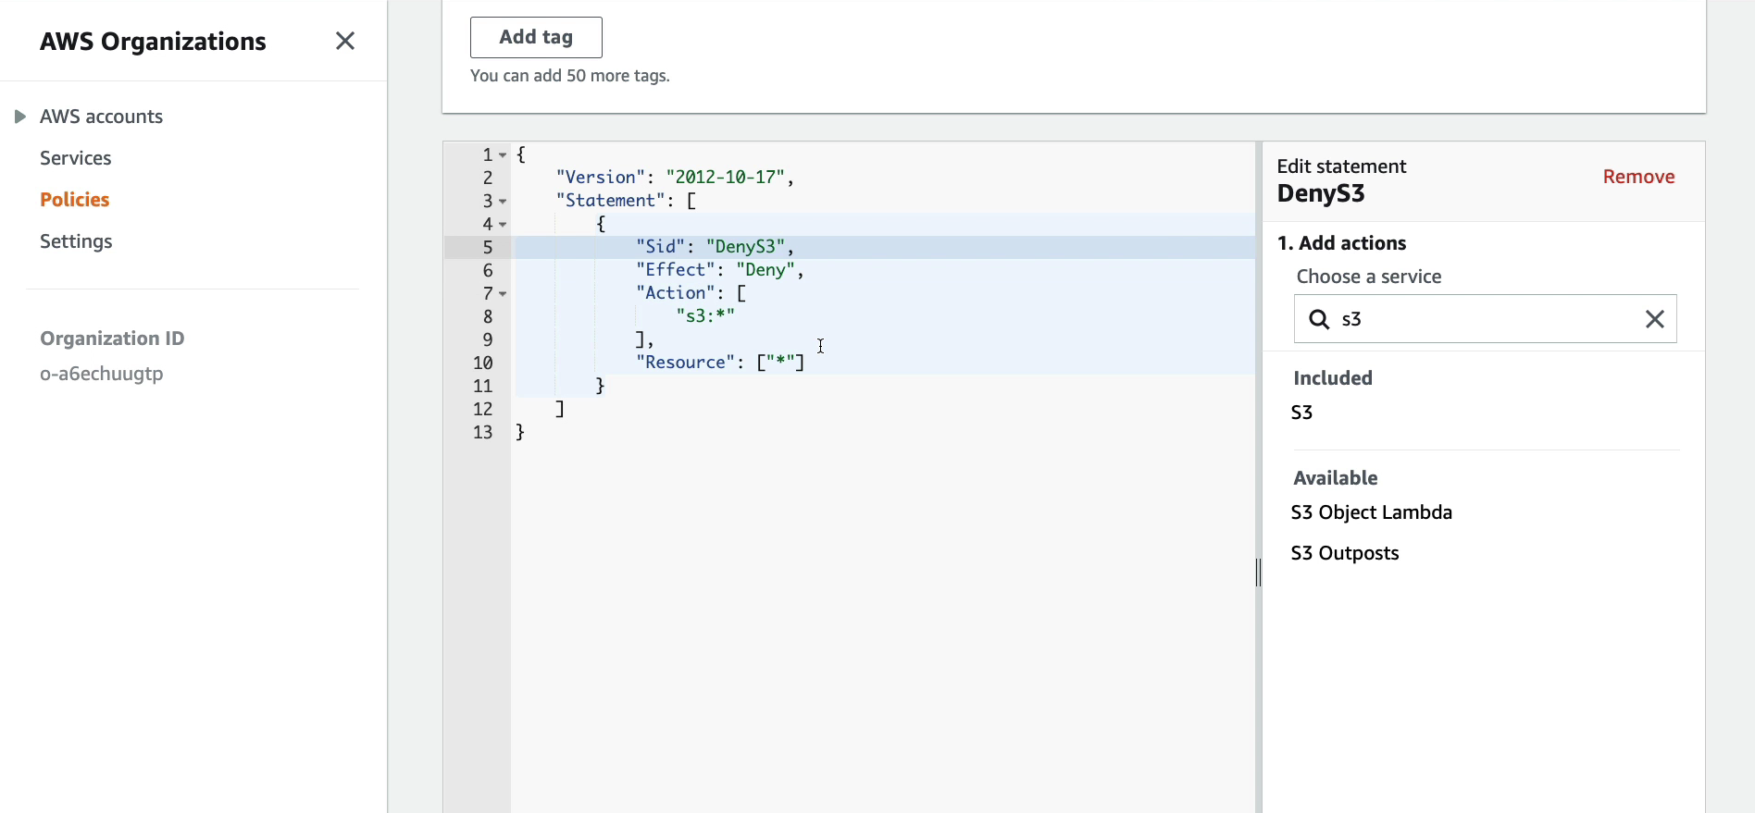Click the "Effect": "Deny" line
The width and height of the screenshot is (1755, 813).
(x=720, y=270)
